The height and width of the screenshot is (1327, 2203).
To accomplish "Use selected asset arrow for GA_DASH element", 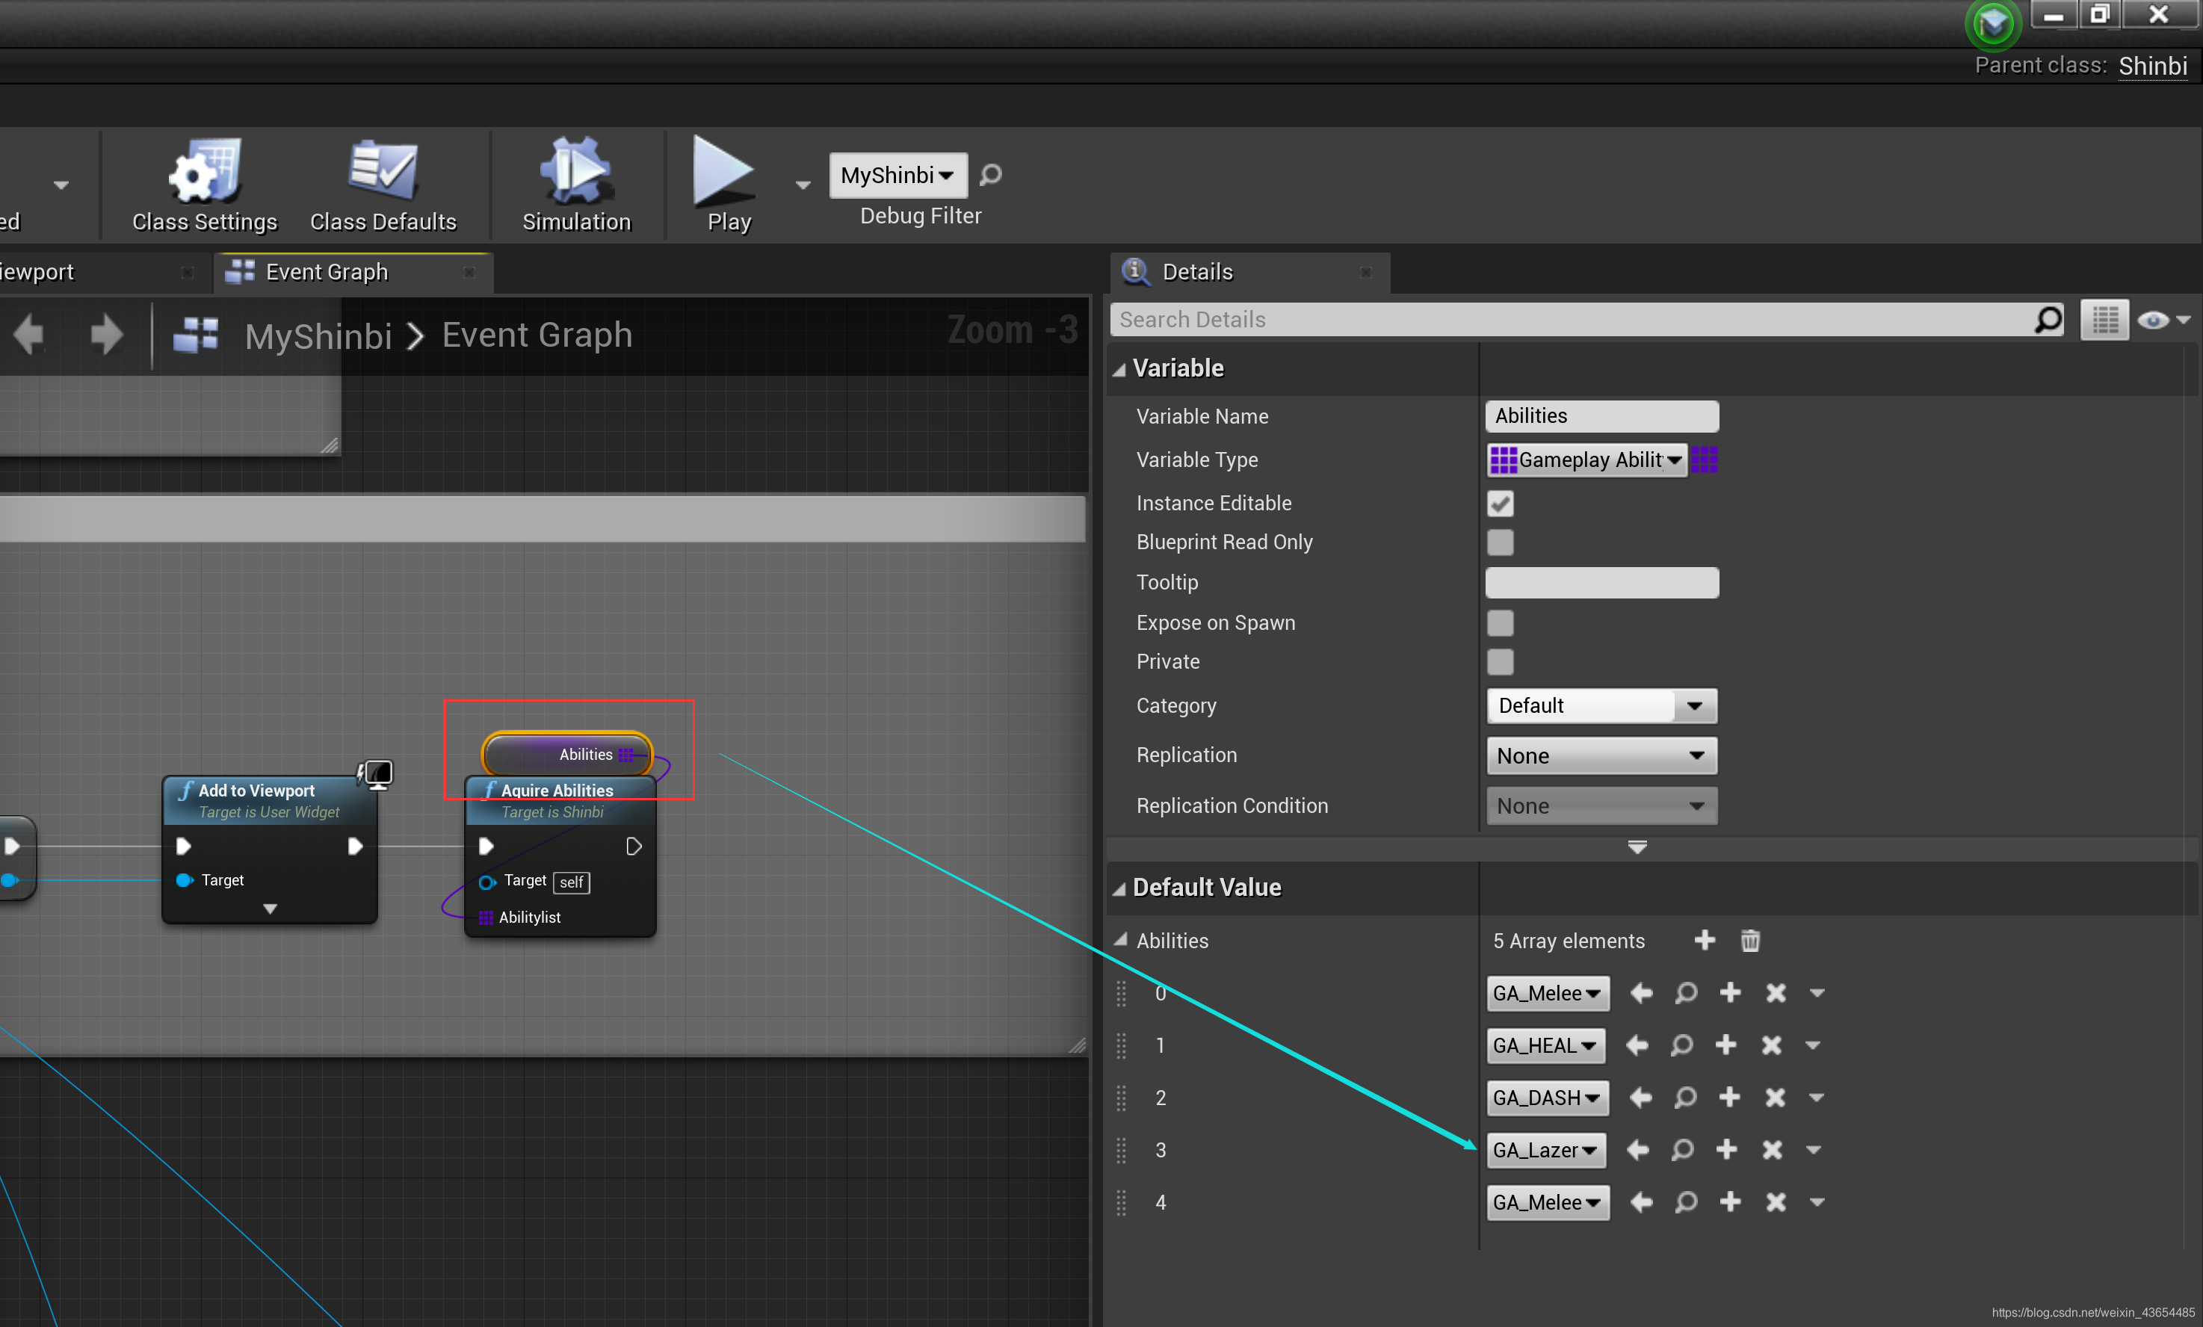I will click(x=1639, y=1098).
